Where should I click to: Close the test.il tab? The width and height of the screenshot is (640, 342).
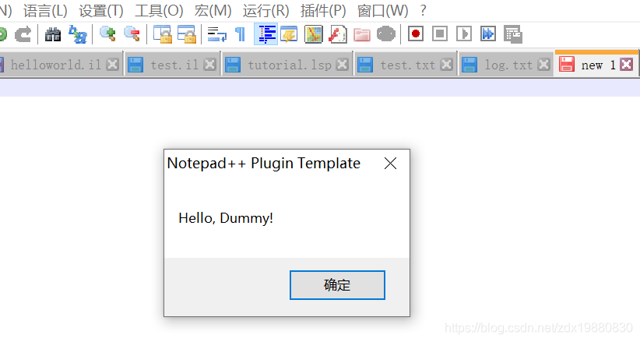pyautogui.click(x=209, y=65)
